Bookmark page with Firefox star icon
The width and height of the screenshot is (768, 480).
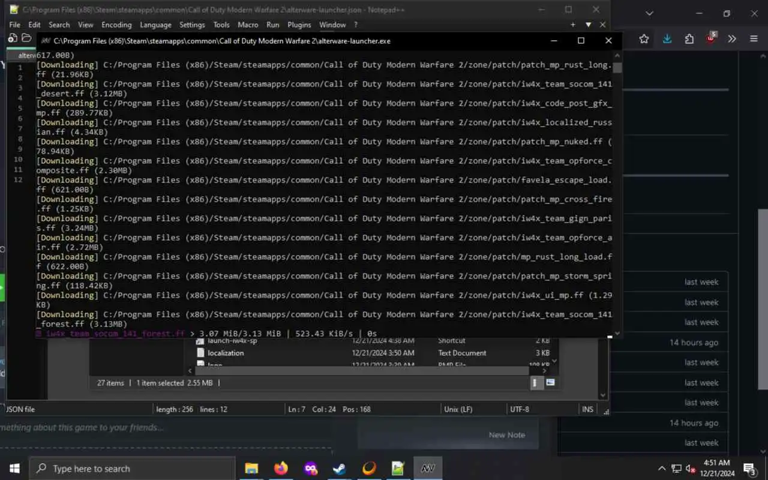coord(644,39)
